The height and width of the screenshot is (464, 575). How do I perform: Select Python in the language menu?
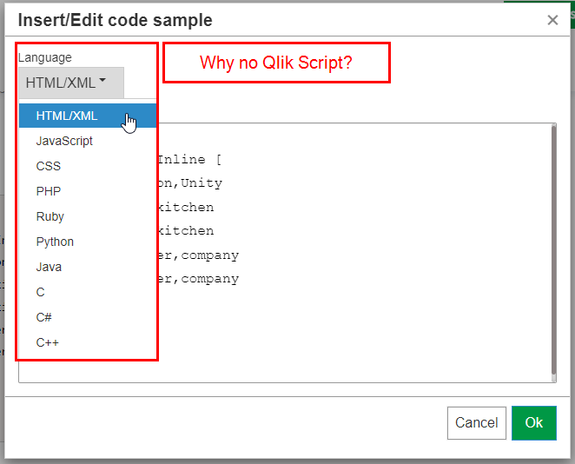[x=55, y=242]
